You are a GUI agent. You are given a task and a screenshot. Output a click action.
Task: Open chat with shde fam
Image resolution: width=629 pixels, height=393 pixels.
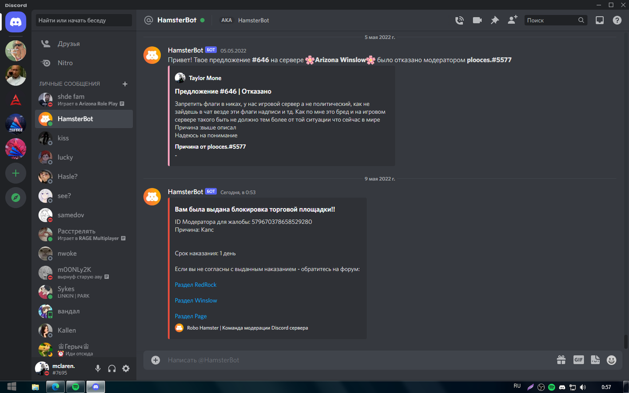tap(84, 100)
